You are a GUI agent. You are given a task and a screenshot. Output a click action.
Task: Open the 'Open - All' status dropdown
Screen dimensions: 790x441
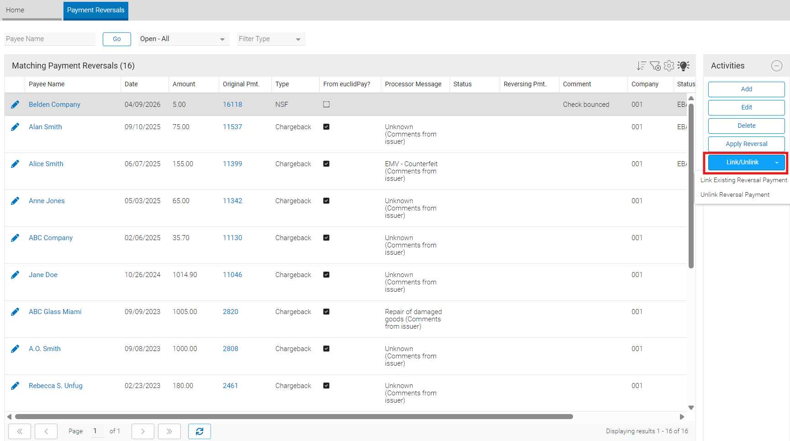[x=184, y=39]
